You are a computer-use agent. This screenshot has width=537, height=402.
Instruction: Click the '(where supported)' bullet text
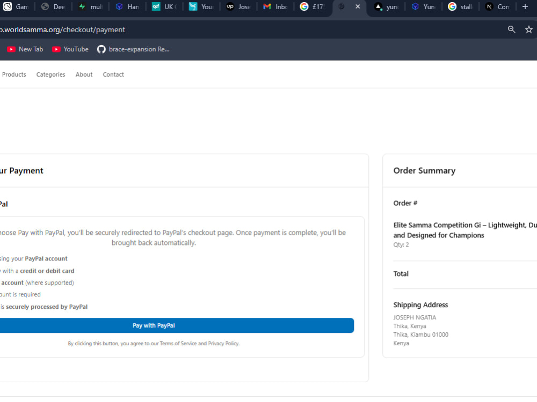pos(49,282)
